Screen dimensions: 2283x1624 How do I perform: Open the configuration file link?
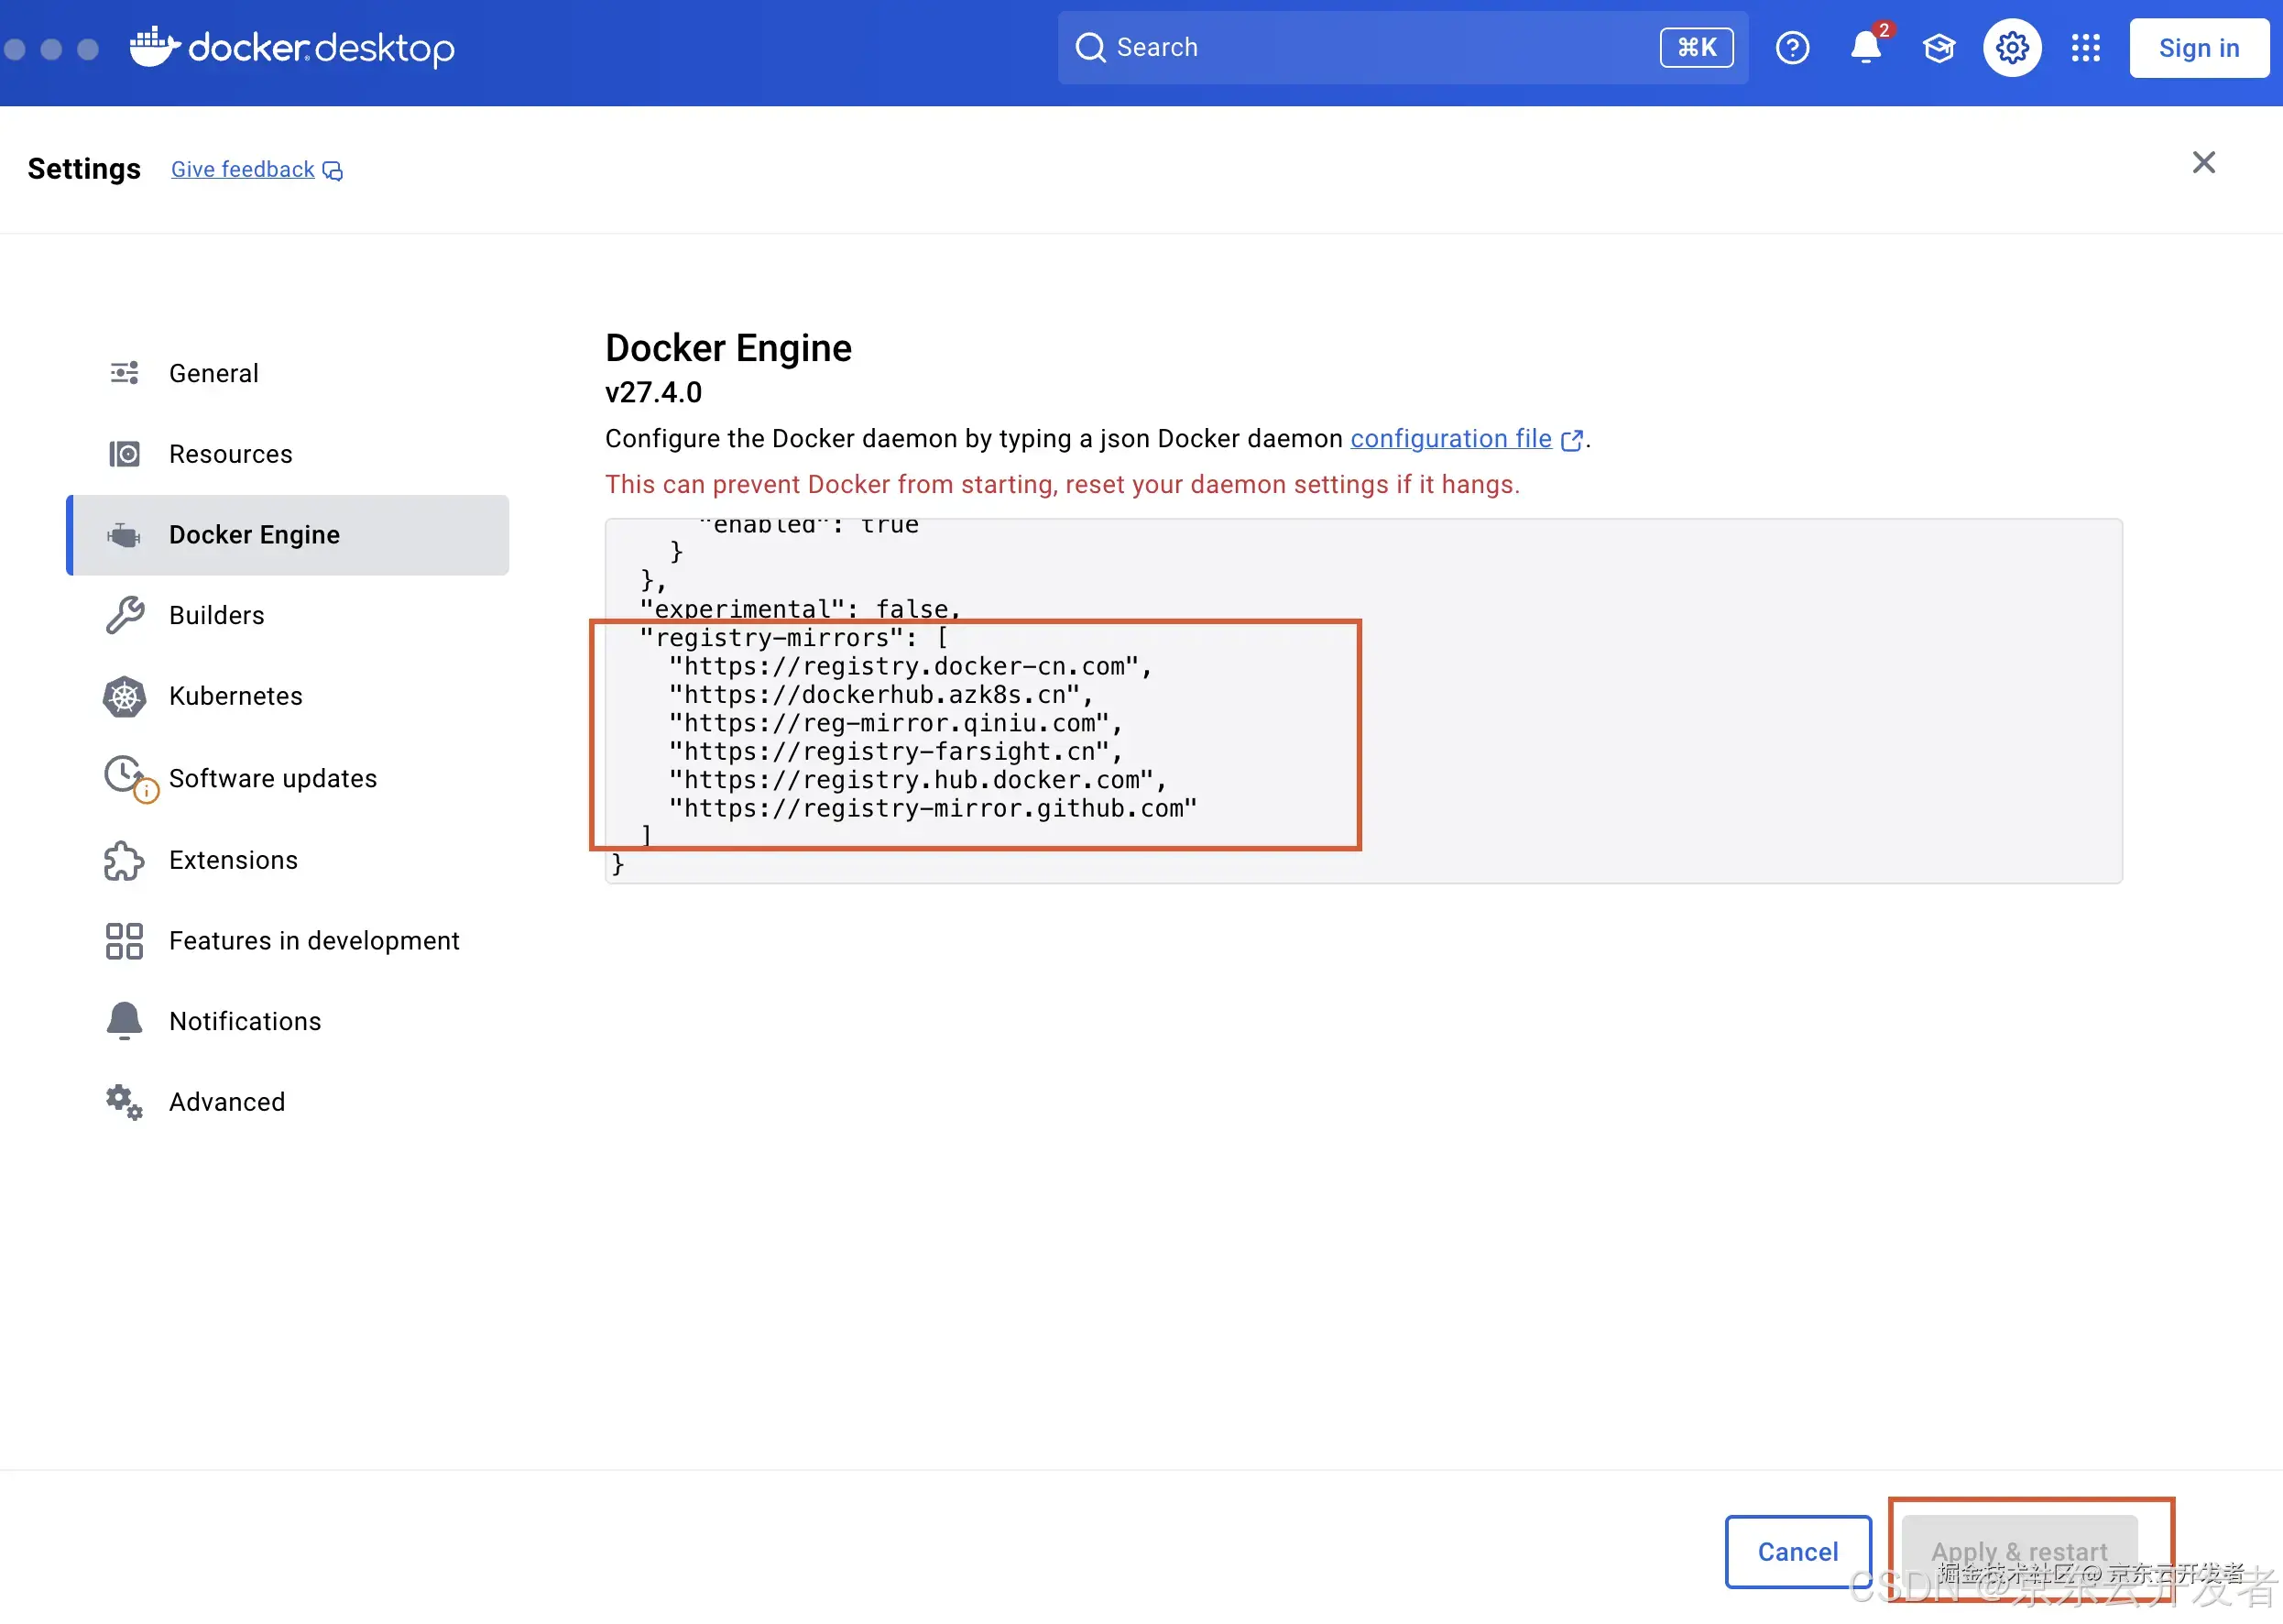pos(1450,438)
